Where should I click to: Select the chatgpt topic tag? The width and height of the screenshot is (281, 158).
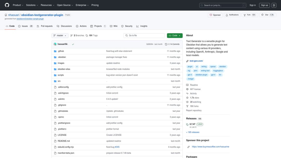(x=190, y=79)
